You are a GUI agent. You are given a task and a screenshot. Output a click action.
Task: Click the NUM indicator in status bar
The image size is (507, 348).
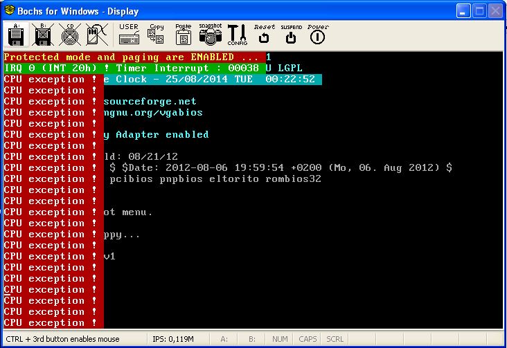(280, 340)
